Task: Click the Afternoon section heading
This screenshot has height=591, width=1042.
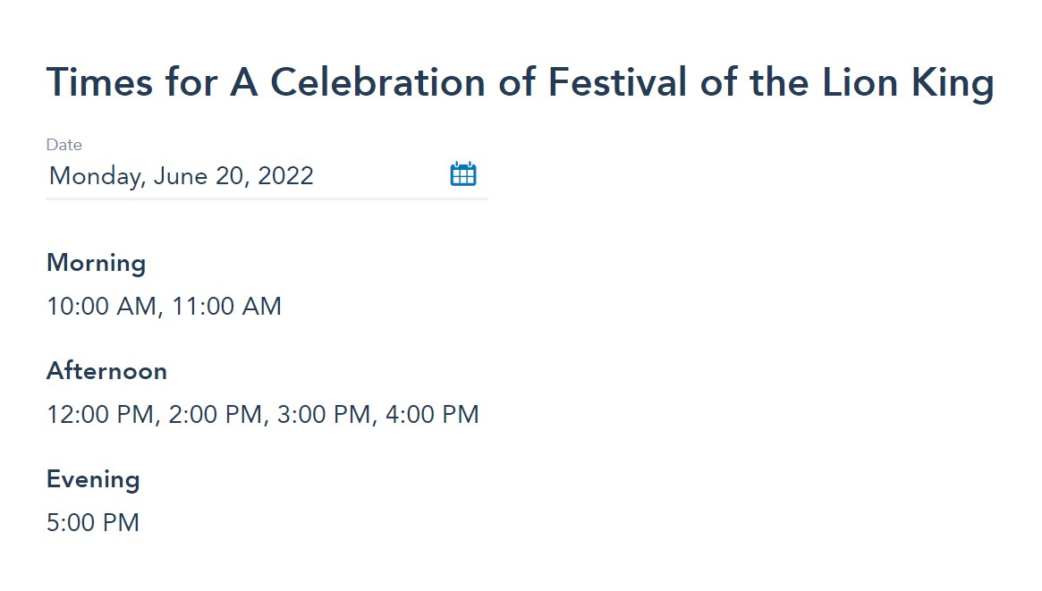Action: [x=106, y=371]
